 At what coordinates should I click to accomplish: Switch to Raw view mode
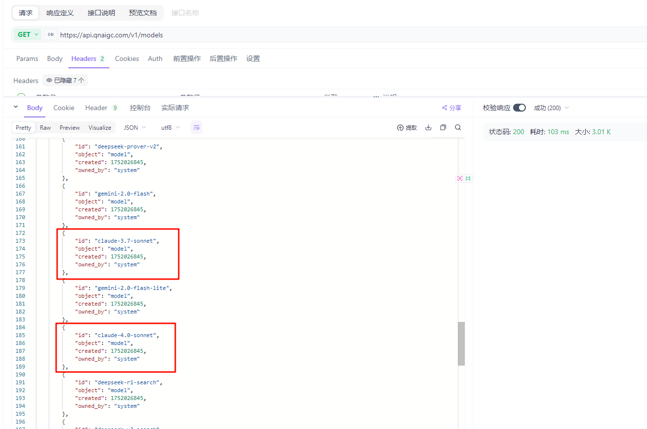(x=45, y=128)
